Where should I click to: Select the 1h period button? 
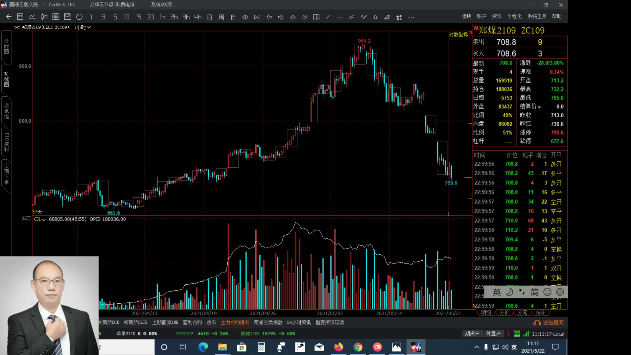pos(162,17)
